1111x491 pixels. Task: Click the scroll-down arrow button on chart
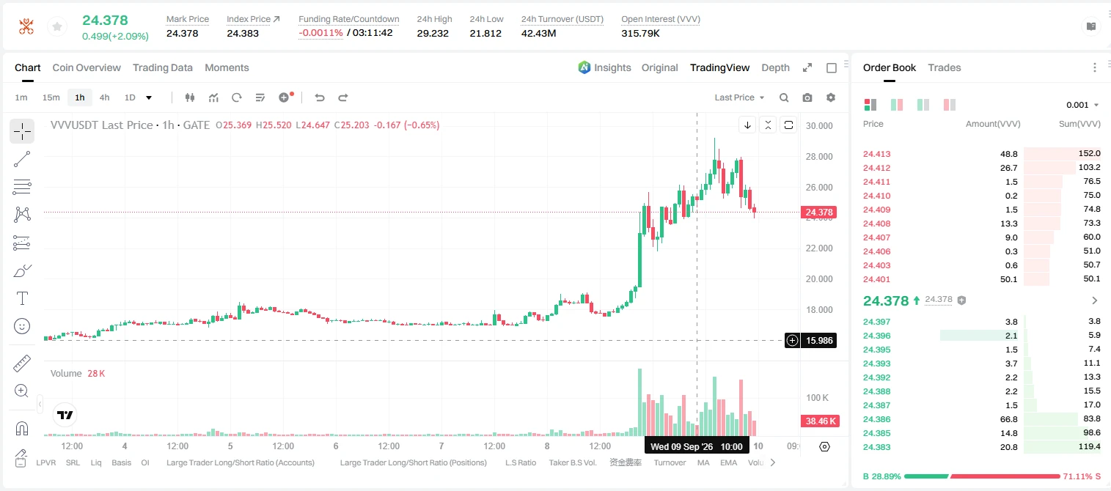click(x=747, y=125)
